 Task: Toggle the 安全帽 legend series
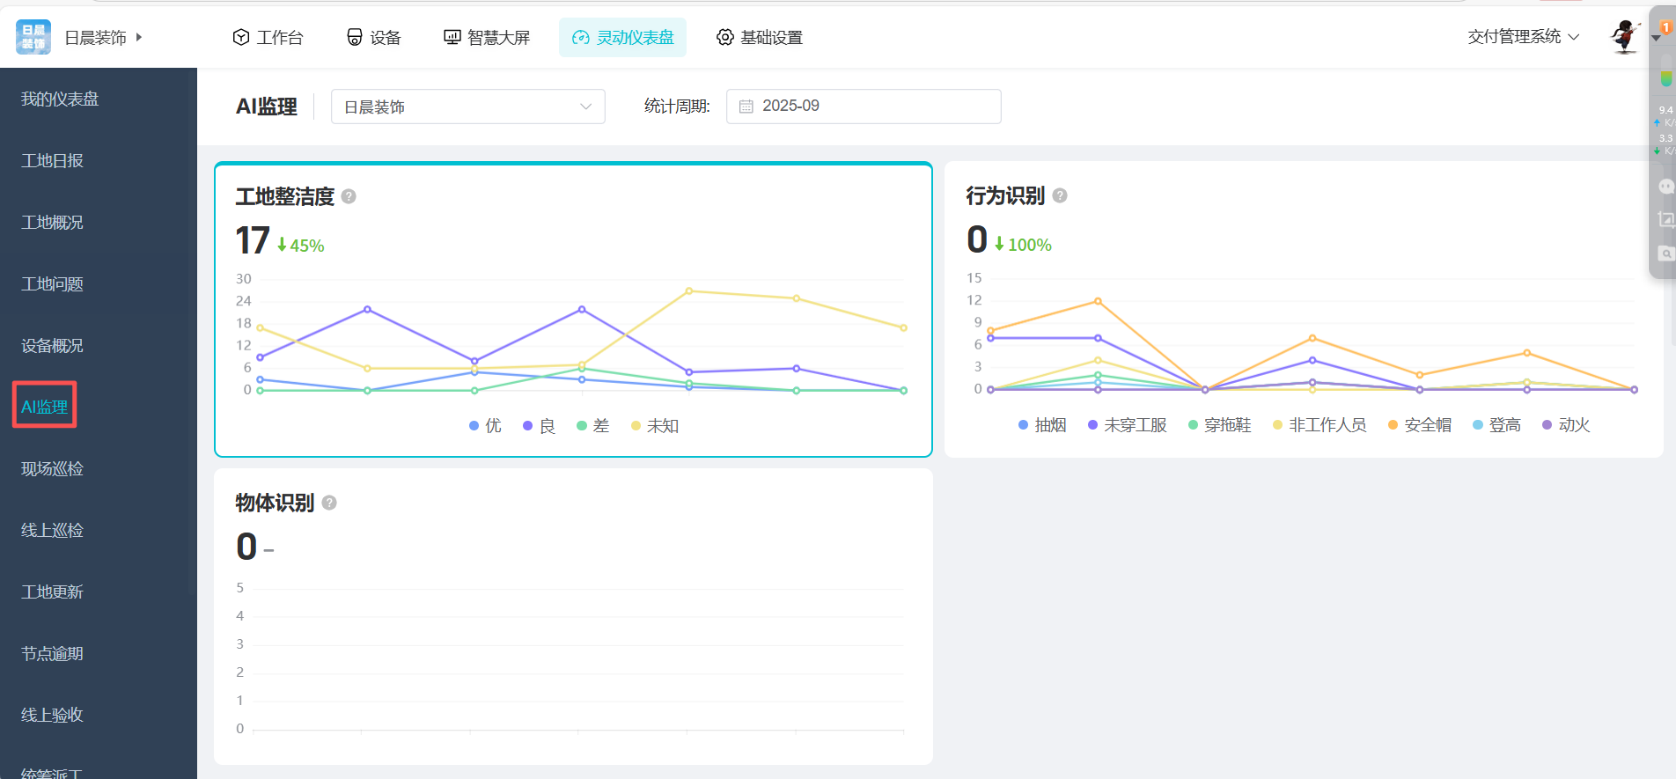pos(1420,425)
